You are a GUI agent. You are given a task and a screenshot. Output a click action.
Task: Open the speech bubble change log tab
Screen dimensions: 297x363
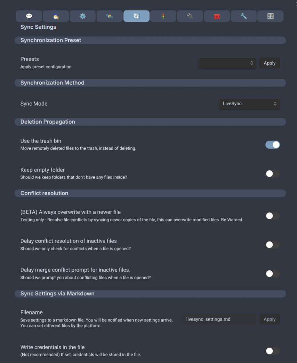pyautogui.click(x=29, y=16)
